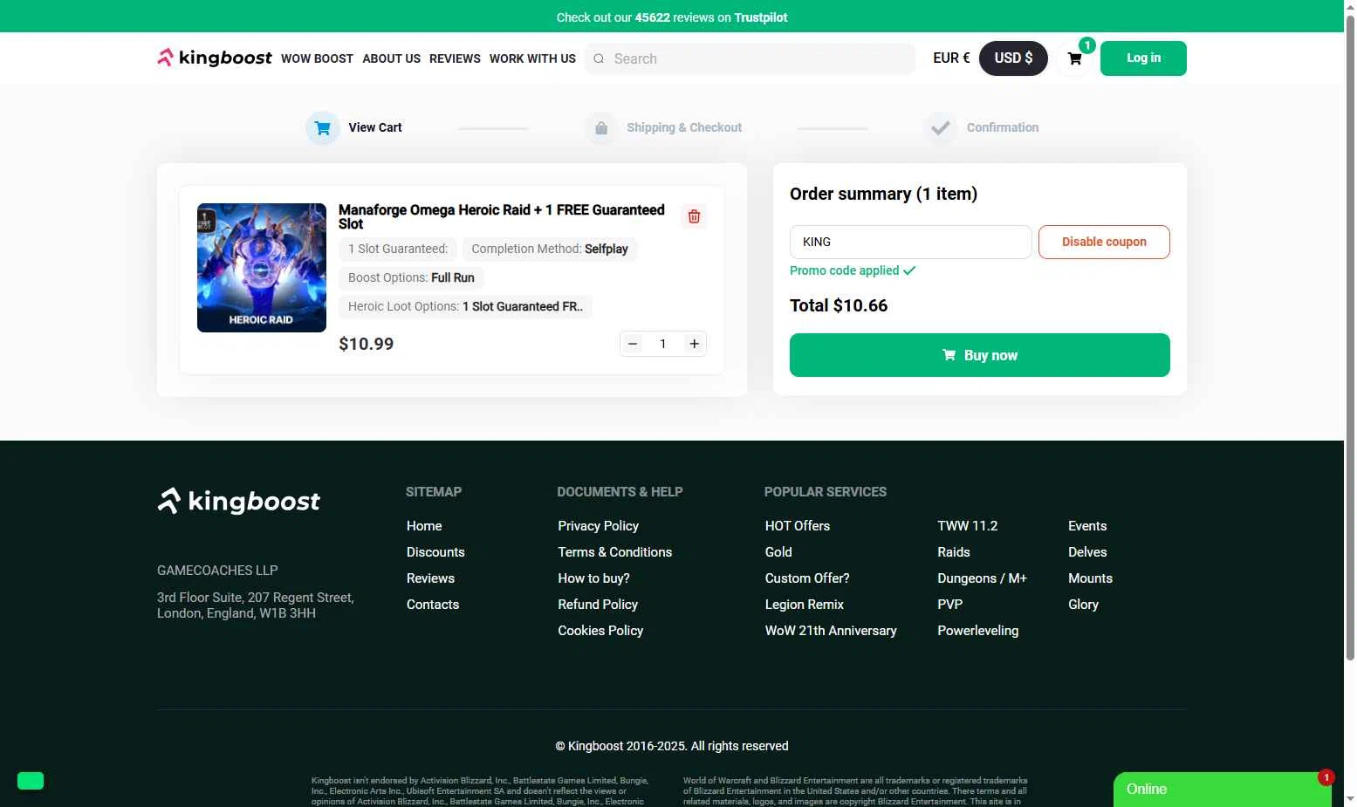Click the KING promo code field
Viewport: 1357px width, 807px height.
pos(910,242)
